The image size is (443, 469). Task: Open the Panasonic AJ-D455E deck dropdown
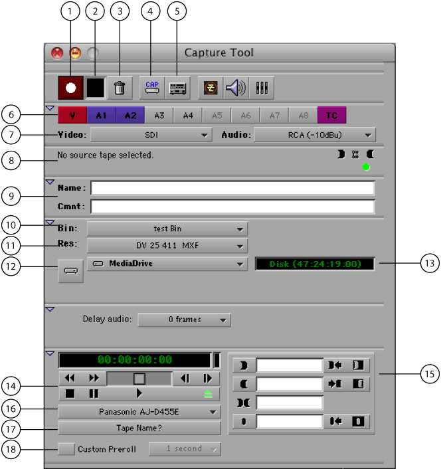139,412
